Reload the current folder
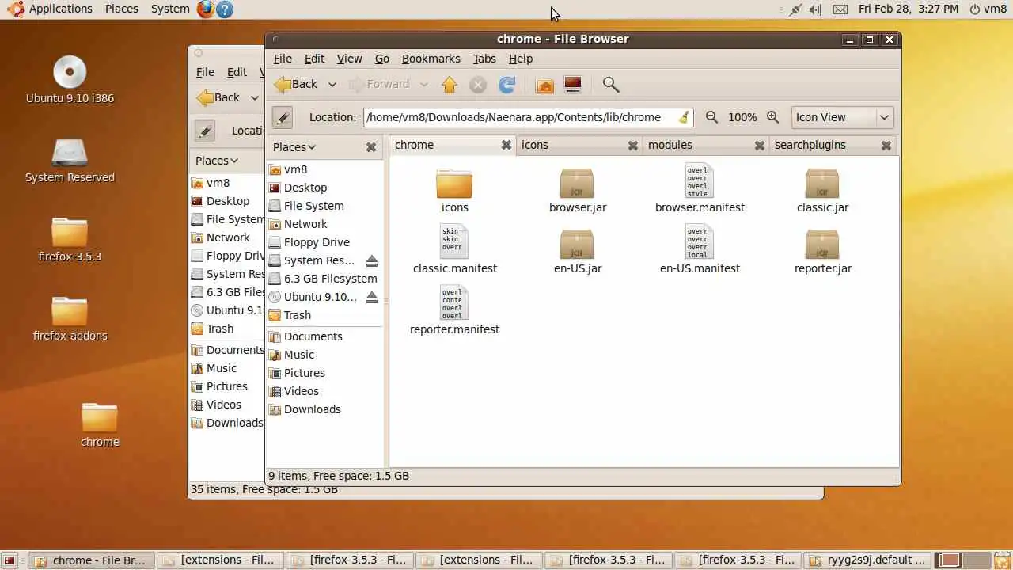1013x570 pixels. pos(507,85)
